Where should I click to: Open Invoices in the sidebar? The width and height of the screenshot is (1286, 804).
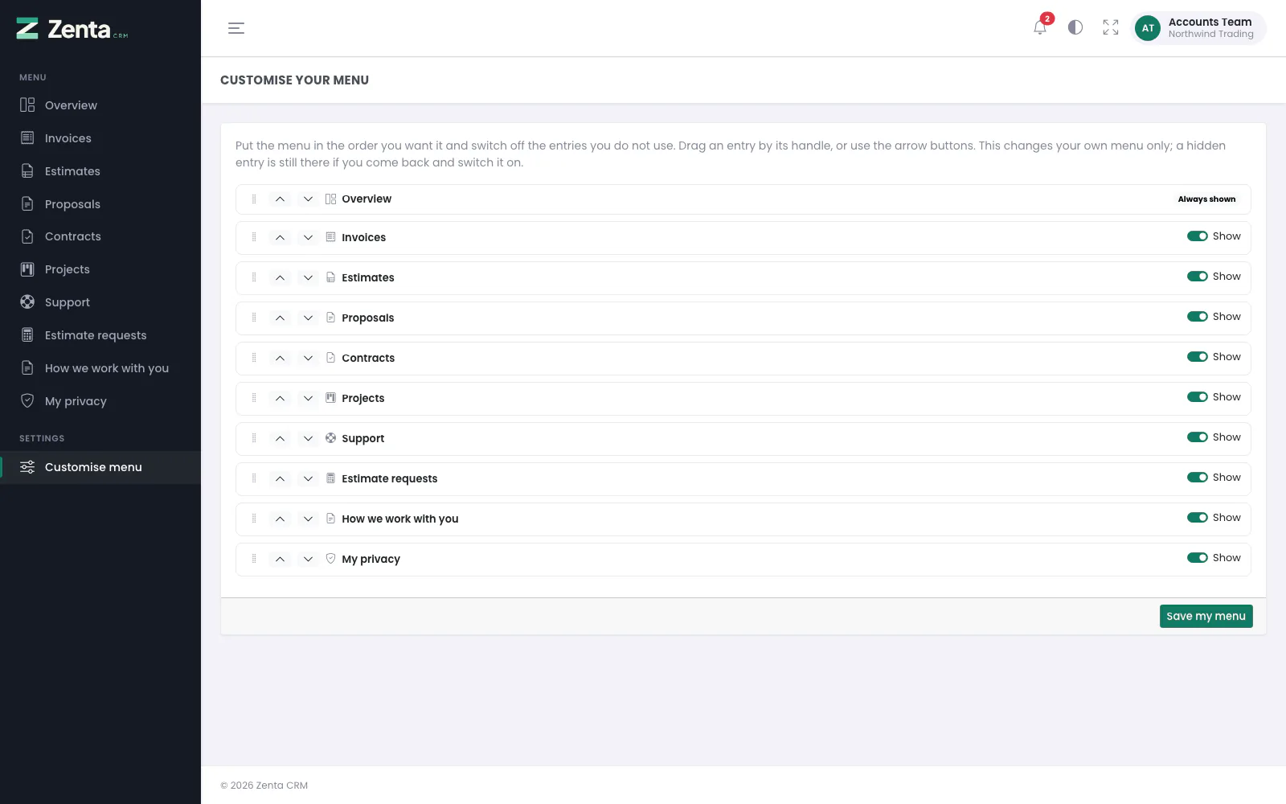[100, 138]
